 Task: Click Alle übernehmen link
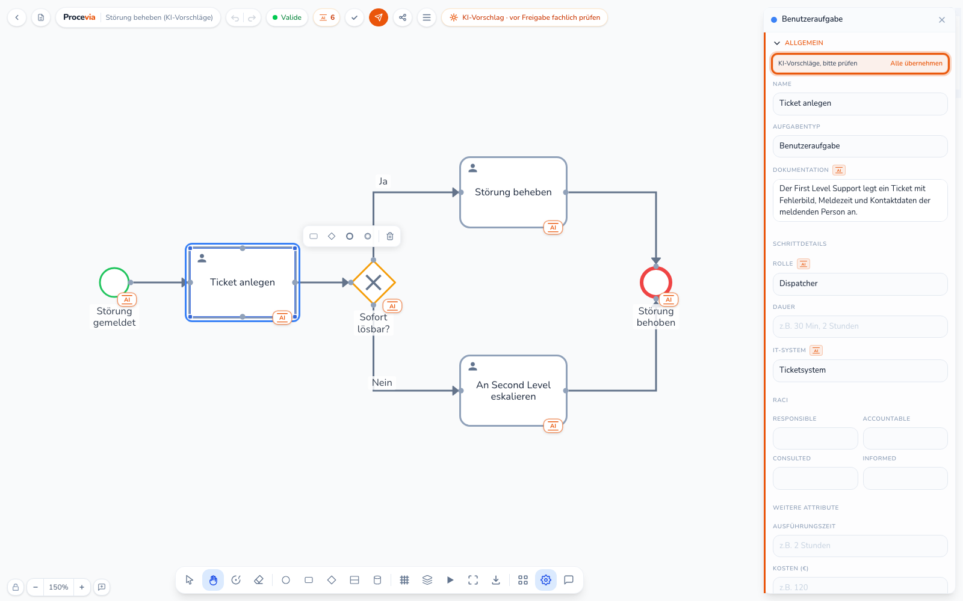click(x=916, y=63)
